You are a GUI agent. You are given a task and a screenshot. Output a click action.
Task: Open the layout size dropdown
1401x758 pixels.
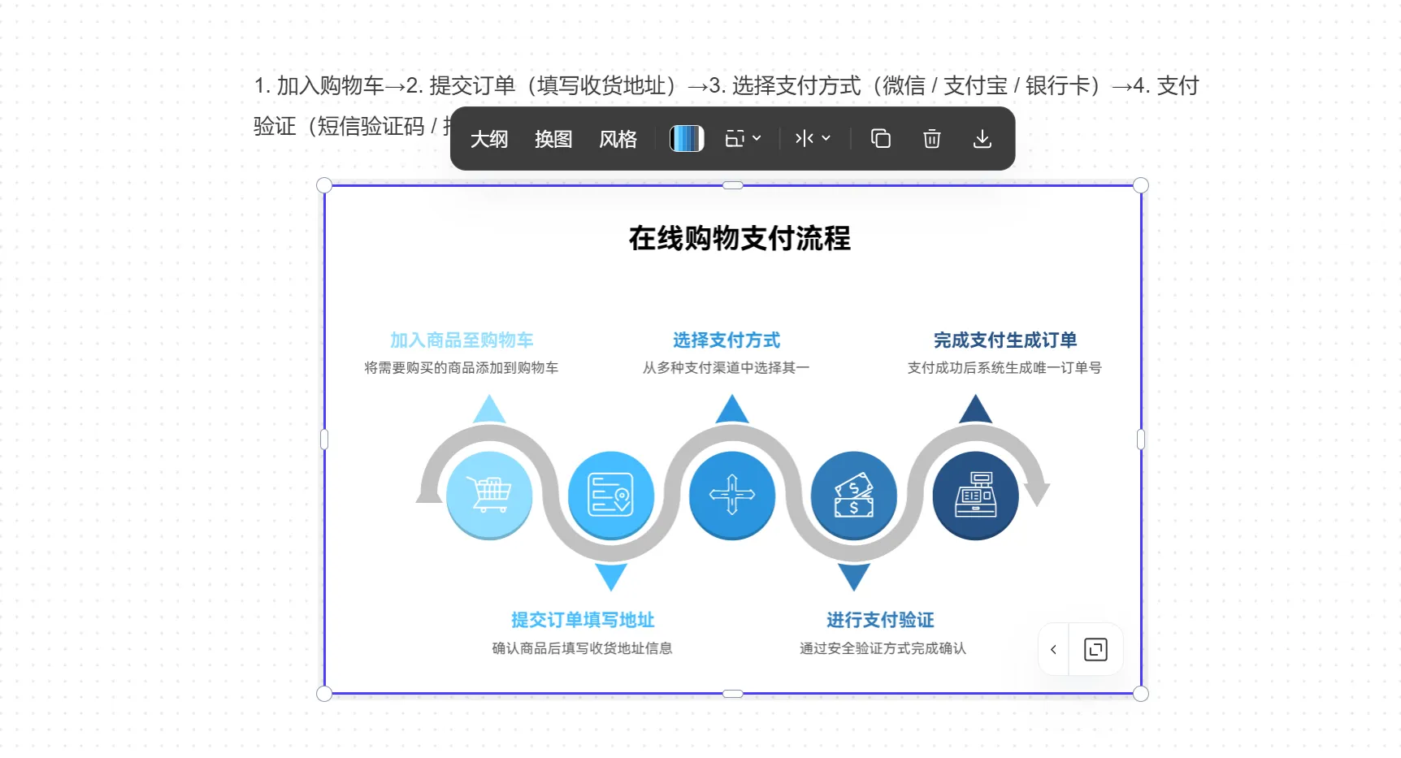click(743, 139)
